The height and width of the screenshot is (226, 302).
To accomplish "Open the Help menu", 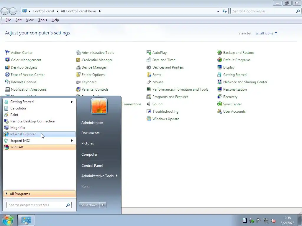I will [55, 20].
